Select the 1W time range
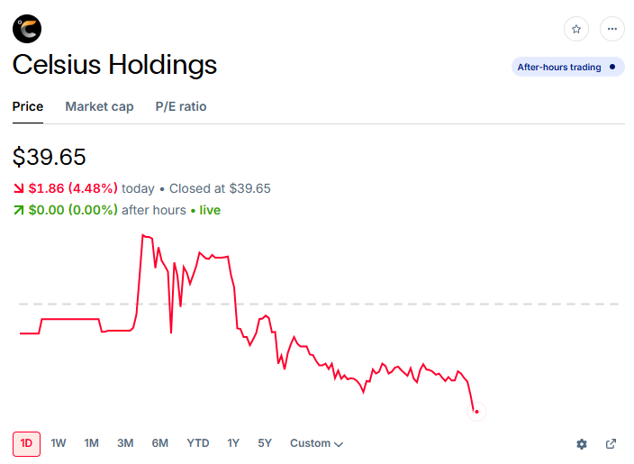 pyautogui.click(x=59, y=443)
